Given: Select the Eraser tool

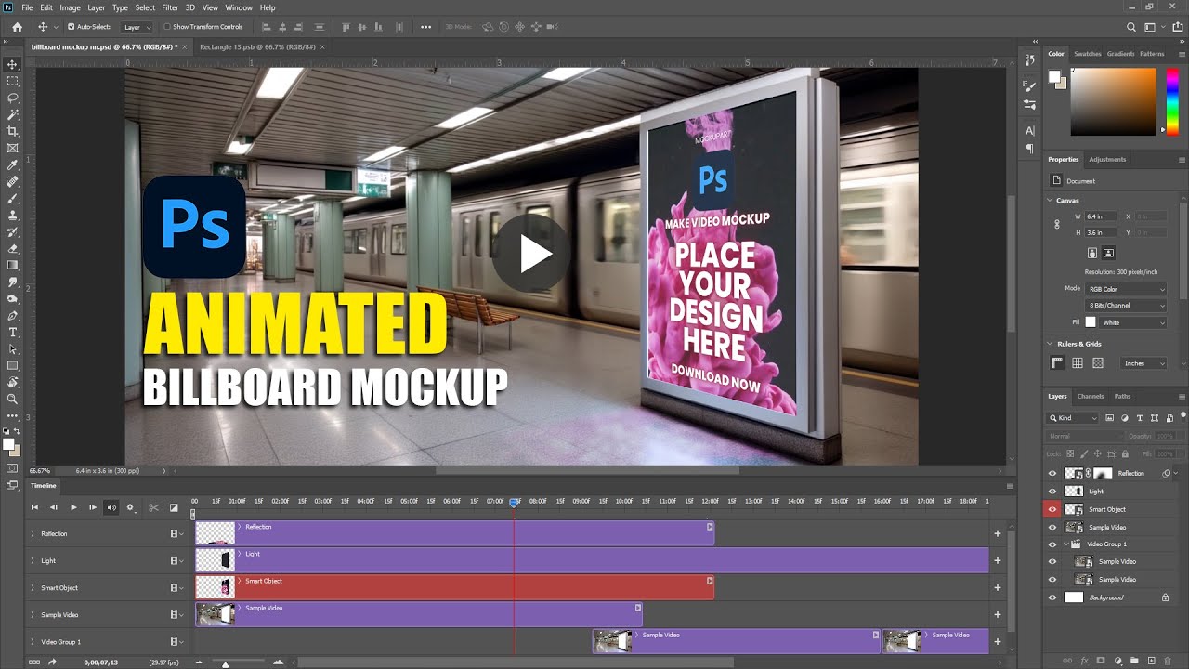Looking at the screenshot, I should [13, 248].
